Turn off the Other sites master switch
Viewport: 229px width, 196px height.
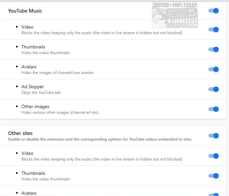[213, 136]
